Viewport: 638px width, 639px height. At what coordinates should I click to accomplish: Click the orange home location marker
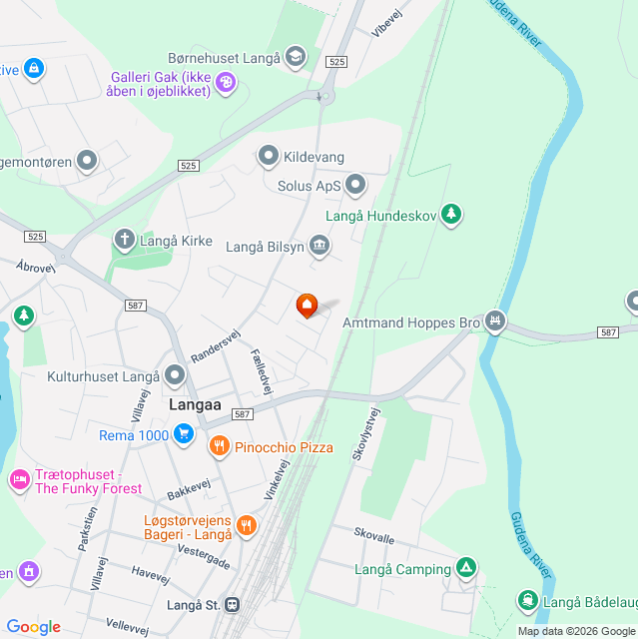point(307,306)
